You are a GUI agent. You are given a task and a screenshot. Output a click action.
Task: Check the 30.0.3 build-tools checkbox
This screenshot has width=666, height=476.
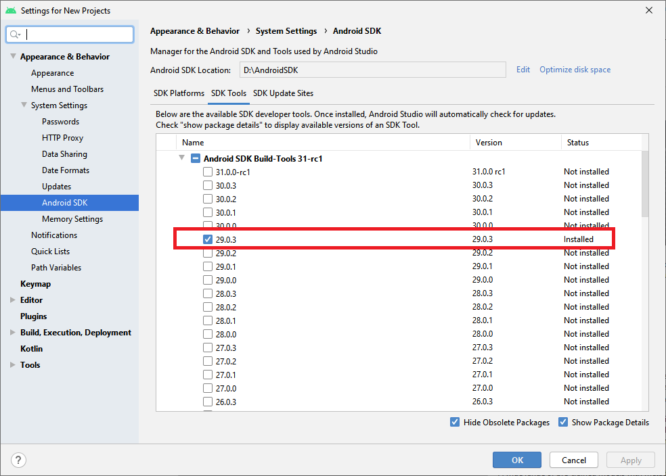pyautogui.click(x=208, y=185)
